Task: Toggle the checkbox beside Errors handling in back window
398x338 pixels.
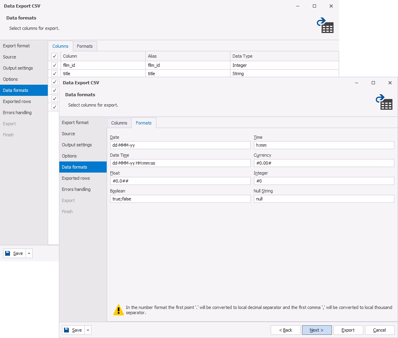Action: pyautogui.click(x=54, y=107)
